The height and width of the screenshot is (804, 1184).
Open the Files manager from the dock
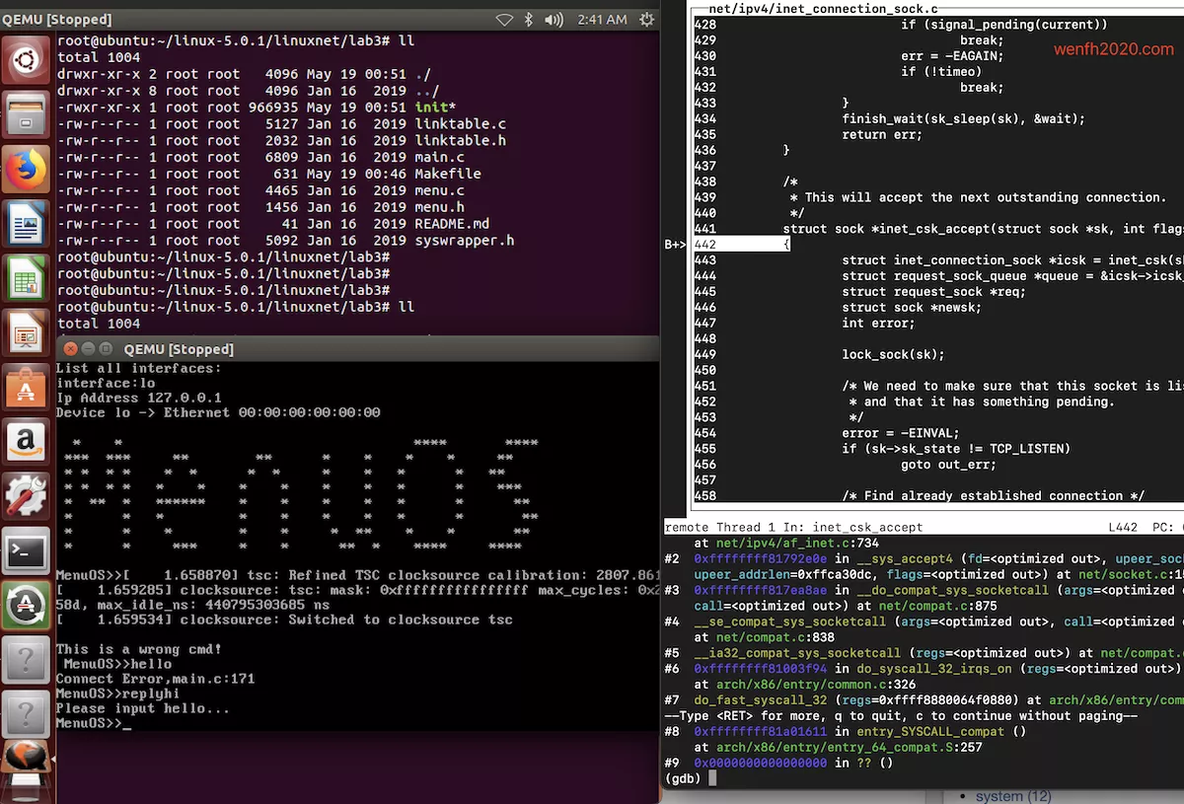pos(26,115)
